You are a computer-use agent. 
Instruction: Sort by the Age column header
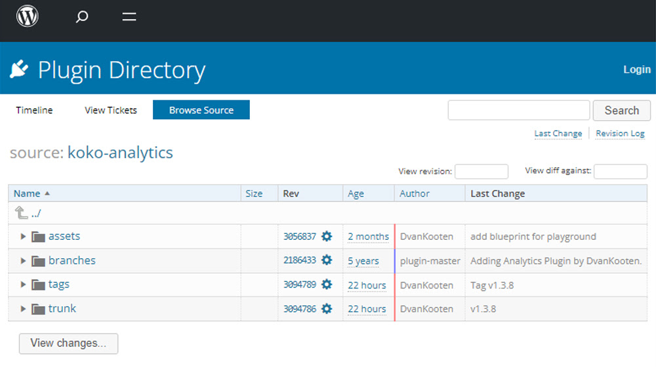(x=356, y=193)
